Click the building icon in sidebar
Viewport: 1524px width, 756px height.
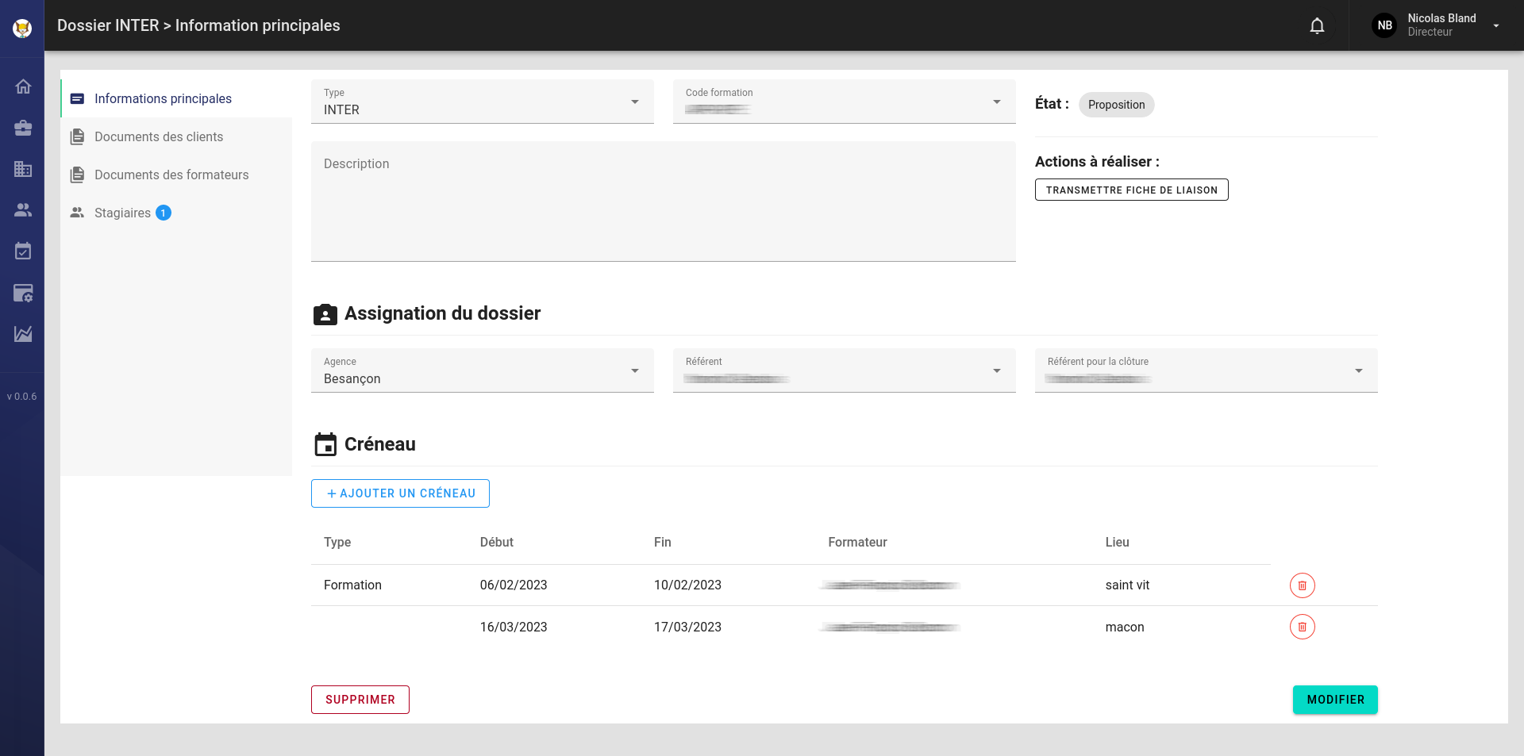point(23,169)
